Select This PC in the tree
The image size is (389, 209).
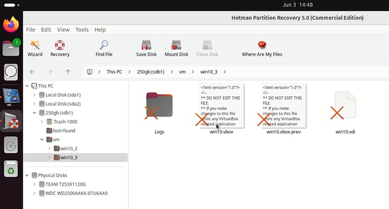(x=45, y=86)
